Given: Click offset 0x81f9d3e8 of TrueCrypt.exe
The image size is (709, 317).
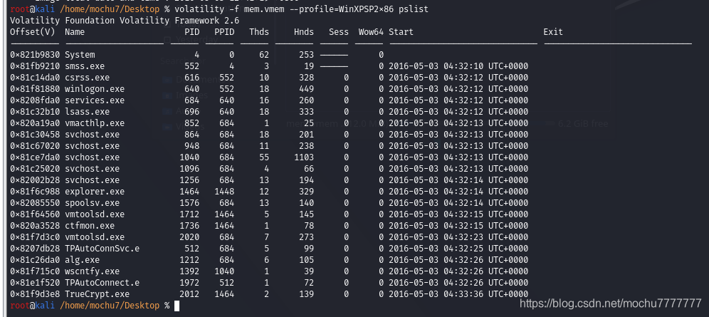Looking at the screenshot, I should tap(34, 294).
